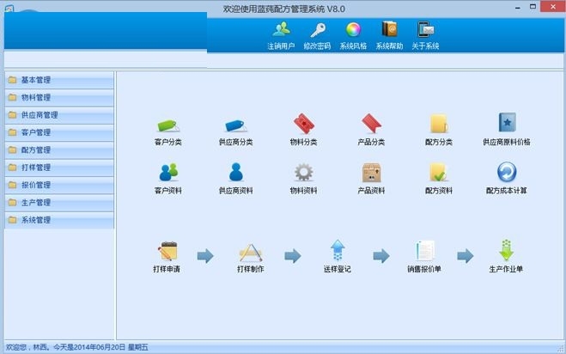This screenshot has width=566, height=354.
Task: Expand 基本管理 sidebar section
Action: point(59,80)
